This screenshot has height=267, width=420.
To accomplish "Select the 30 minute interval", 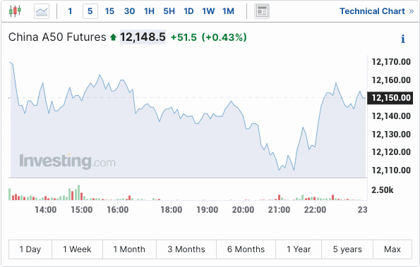I will (x=129, y=11).
